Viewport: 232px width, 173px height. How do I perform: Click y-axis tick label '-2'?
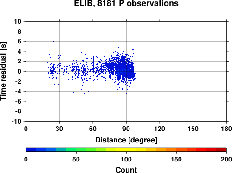coord(18,81)
